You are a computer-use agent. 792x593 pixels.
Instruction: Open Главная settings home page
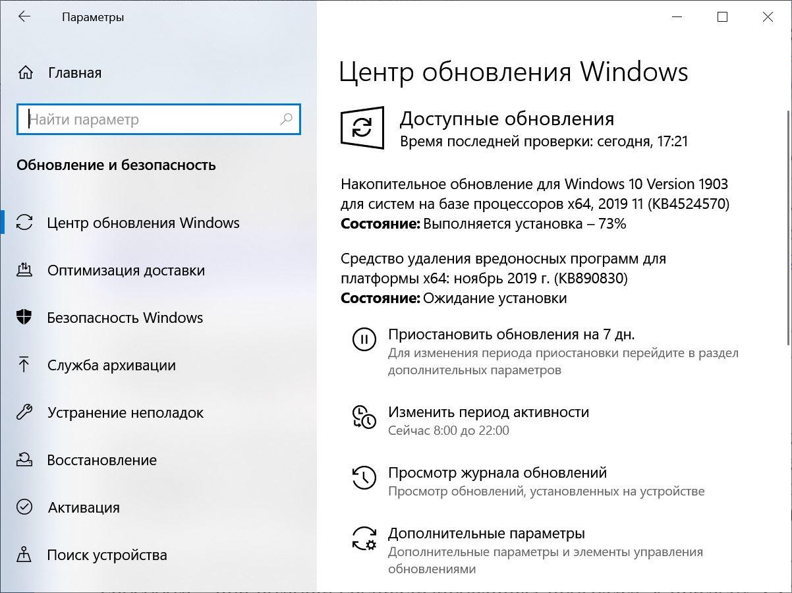[x=74, y=72]
